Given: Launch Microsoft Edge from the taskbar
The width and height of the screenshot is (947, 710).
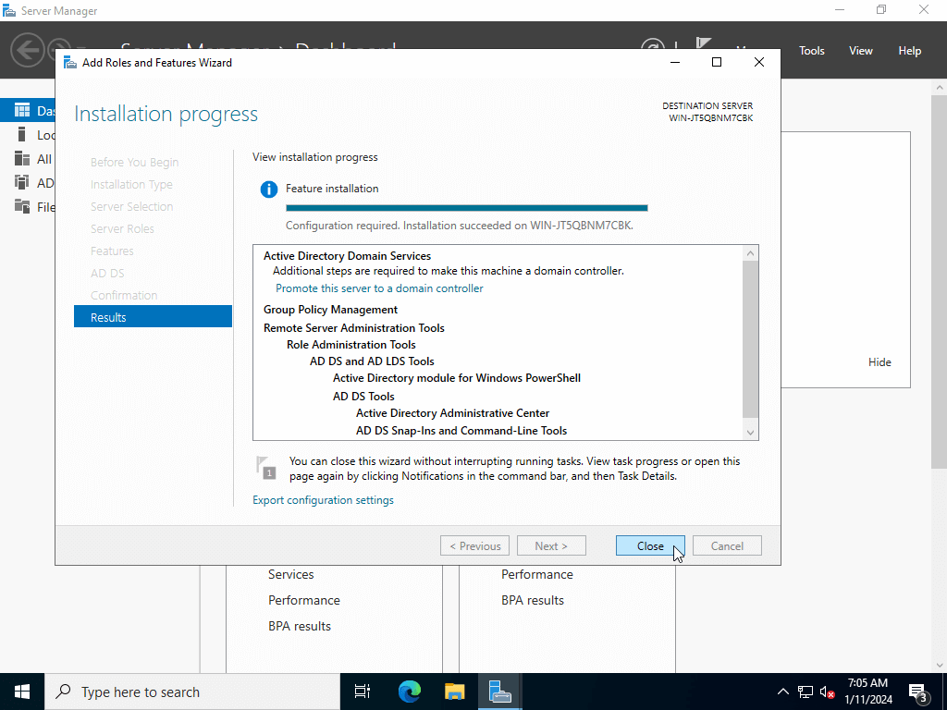Looking at the screenshot, I should pos(410,692).
